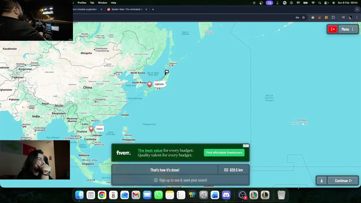Viewport: 361px width, 203px height.
Task: Open Chrome profile avatar
Action: click(x=350, y=17)
